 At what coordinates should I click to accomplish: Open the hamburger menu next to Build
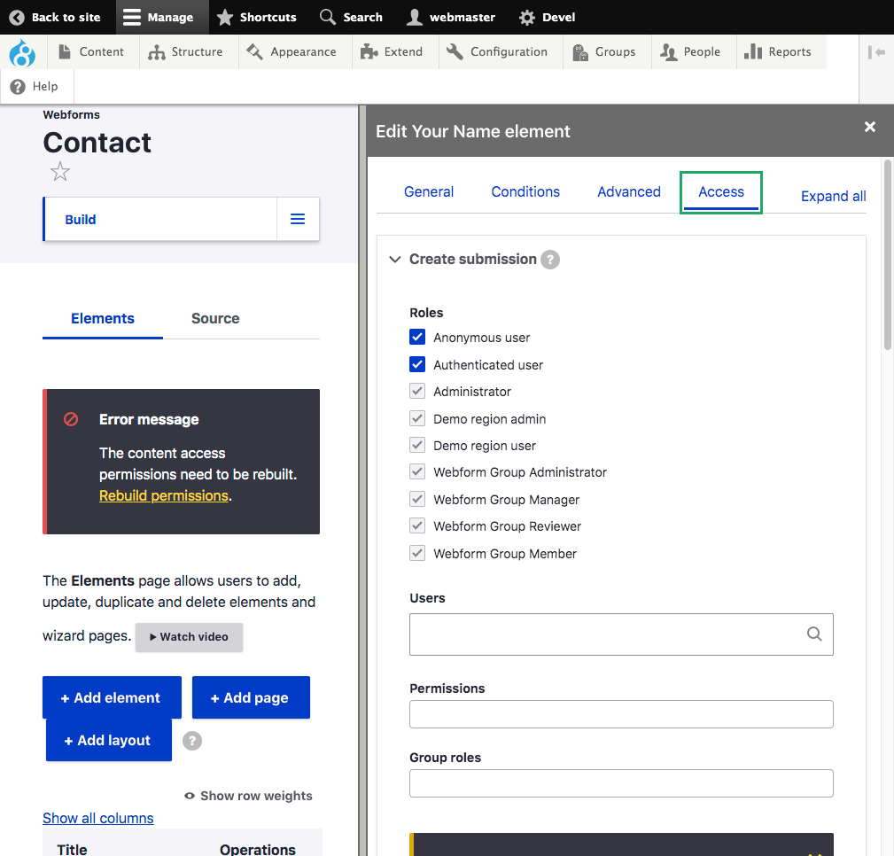(298, 219)
